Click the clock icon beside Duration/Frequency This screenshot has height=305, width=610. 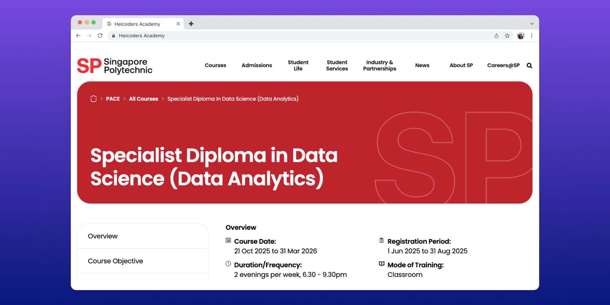pyautogui.click(x=228, y=263)
